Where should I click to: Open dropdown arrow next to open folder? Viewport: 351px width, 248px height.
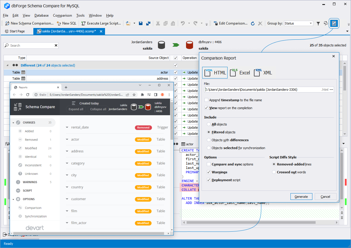(x=134, y=23)
